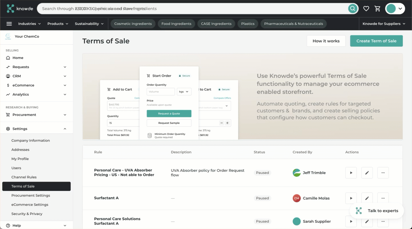412x229 pixels.
Task: Open more actions for UVA Absorber rule
Action: tap(383, 173)
